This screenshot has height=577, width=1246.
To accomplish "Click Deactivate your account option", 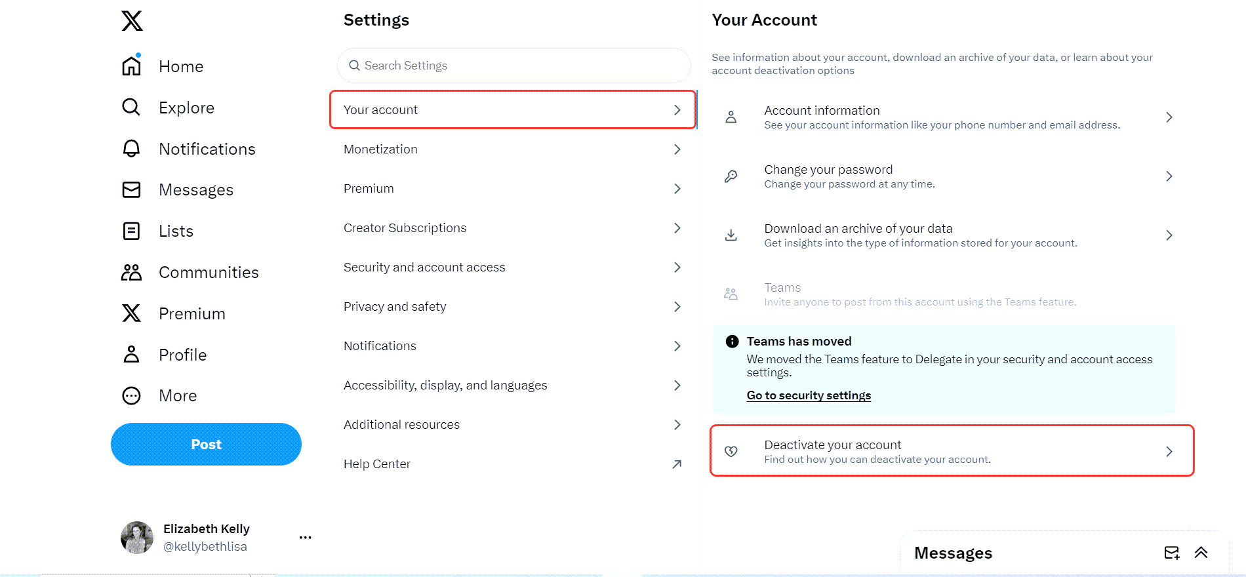I will pos(952,451).
